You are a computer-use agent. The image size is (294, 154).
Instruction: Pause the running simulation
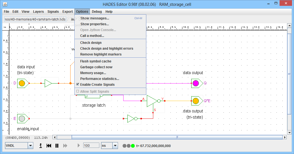57,146
